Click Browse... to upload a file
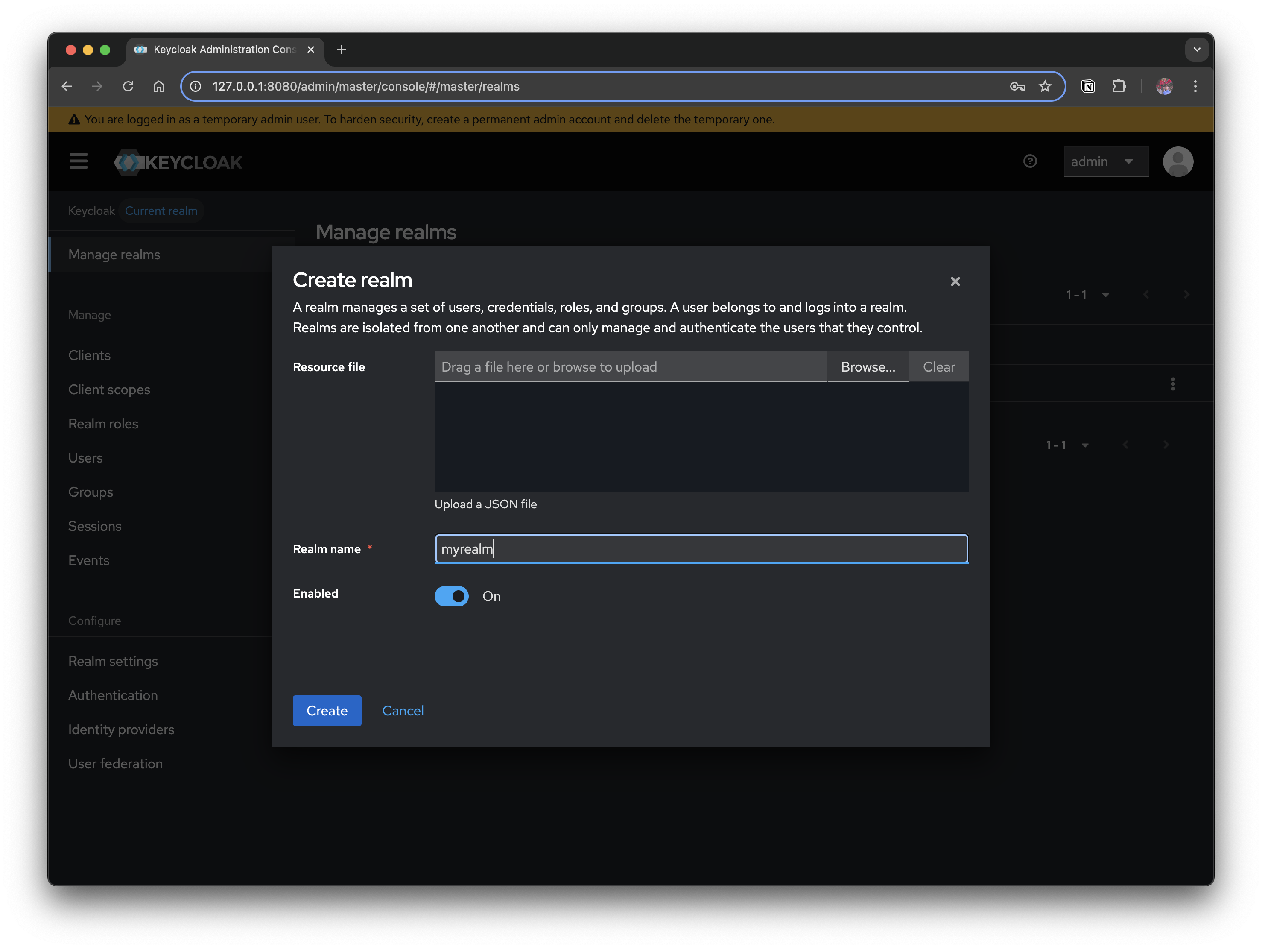Viewport: 1262px width, 949px height. tap(867, 367)
